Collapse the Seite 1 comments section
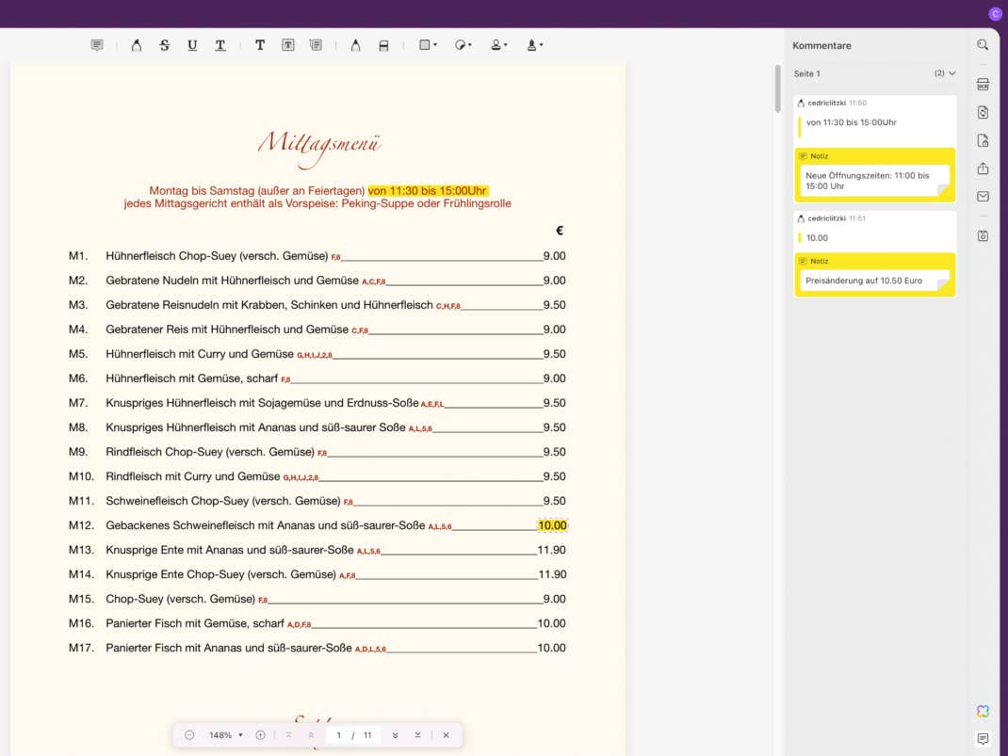This screenshot has width=1008, height=756. [951, 73]
